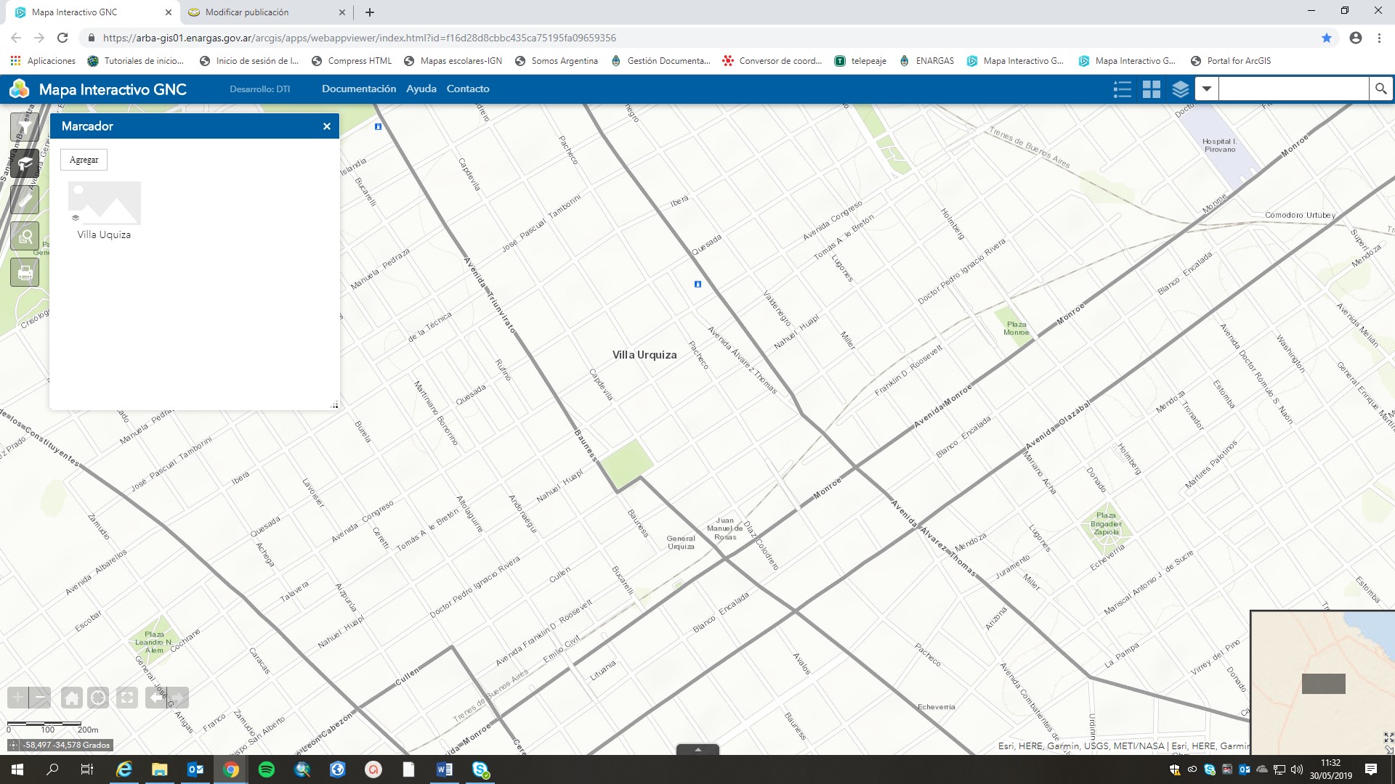Open the telepeaje bookmark
Image resolution: width=1395 pixels, height=784 pixels.
coord(860,61)
